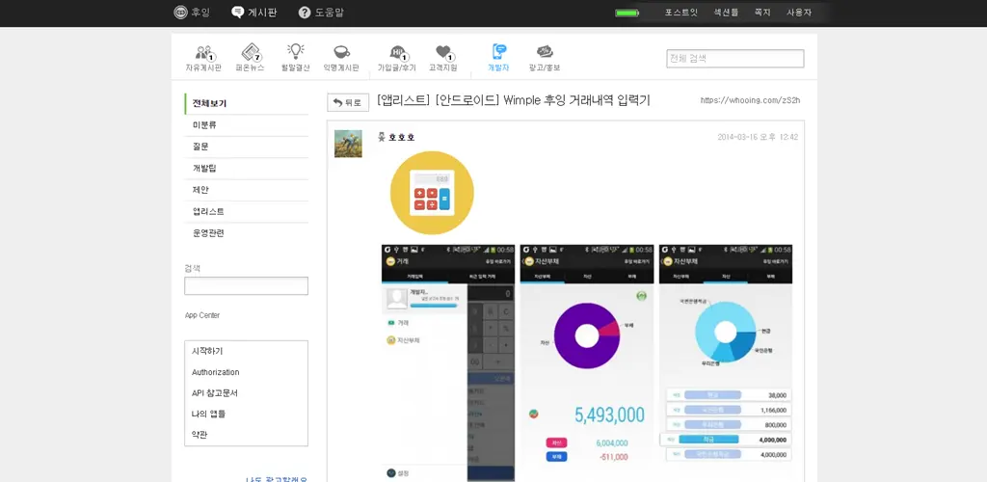Select 전체보기 in the sidebar
The image size is (987, 482).
[247, 104]
